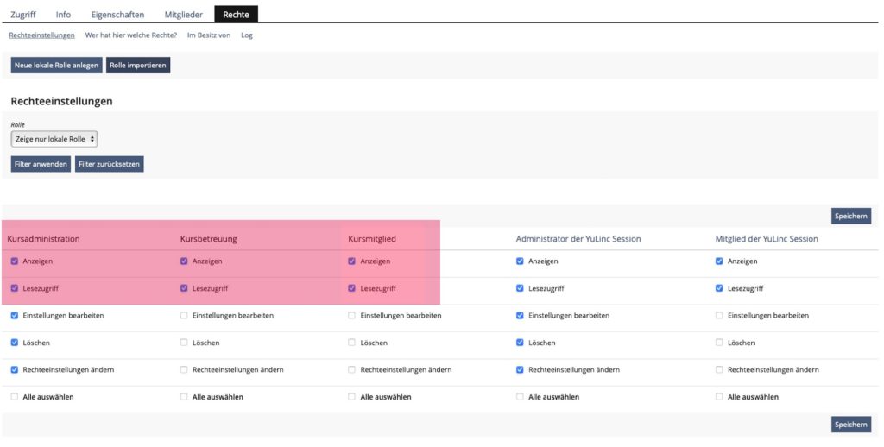The height and width of the screenshot is (447, 884).
Task: Select the Info tab
Action: [x=63, y=15]
